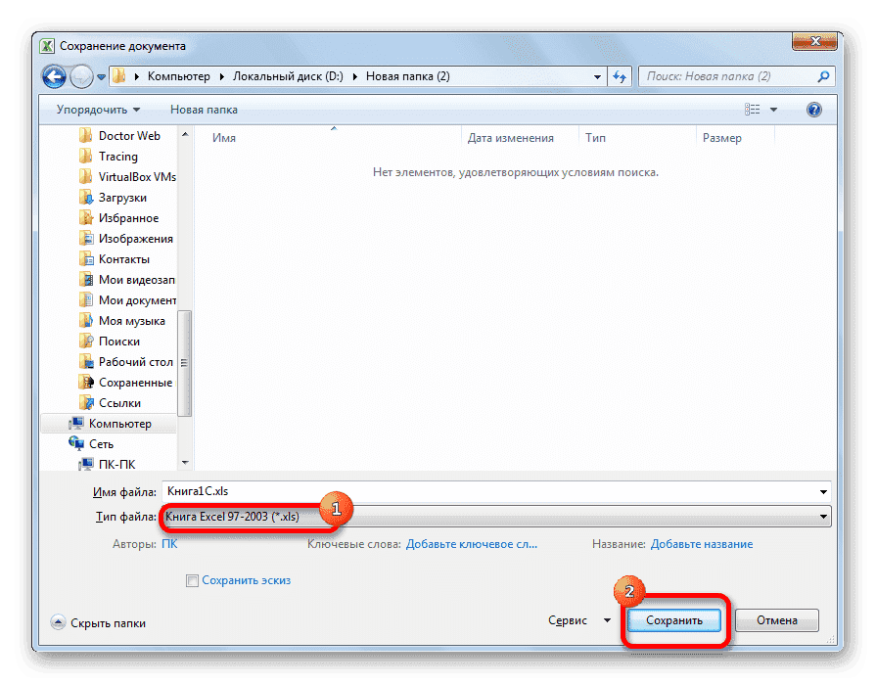The width and height of the screenshot is (876, 684).
Task: Click the Сохранить button
Action: tap(675, 619)
